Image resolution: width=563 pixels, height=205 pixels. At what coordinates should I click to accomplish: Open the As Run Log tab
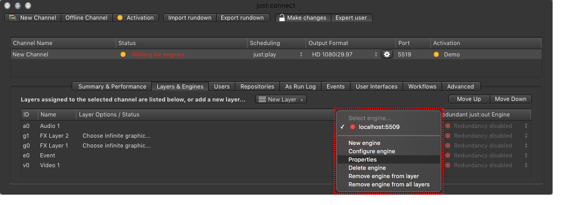(x=301, y=86)
